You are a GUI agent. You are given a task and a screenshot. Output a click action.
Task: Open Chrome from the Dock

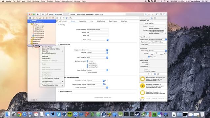point(19,114)
